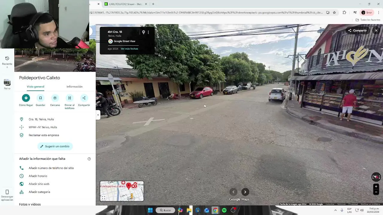383x215 pixels.
Task: Open Spotify from taskbar
Action: 224,210
